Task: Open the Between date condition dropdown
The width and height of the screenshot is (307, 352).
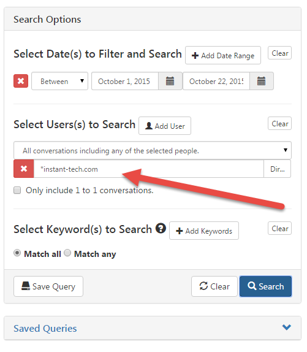Action: [x=59, y=81]
